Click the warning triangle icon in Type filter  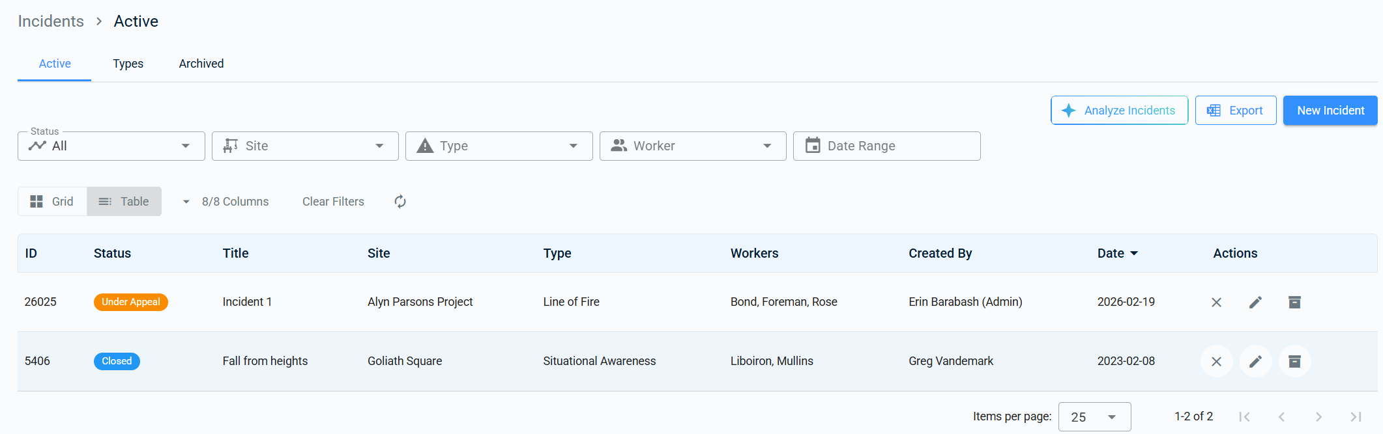click(425, 146)
